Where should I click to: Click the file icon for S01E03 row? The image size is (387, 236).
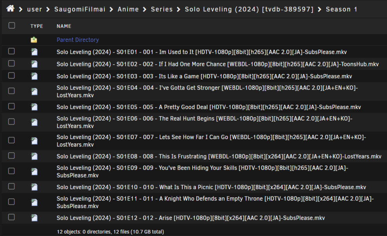pos(34,76)
